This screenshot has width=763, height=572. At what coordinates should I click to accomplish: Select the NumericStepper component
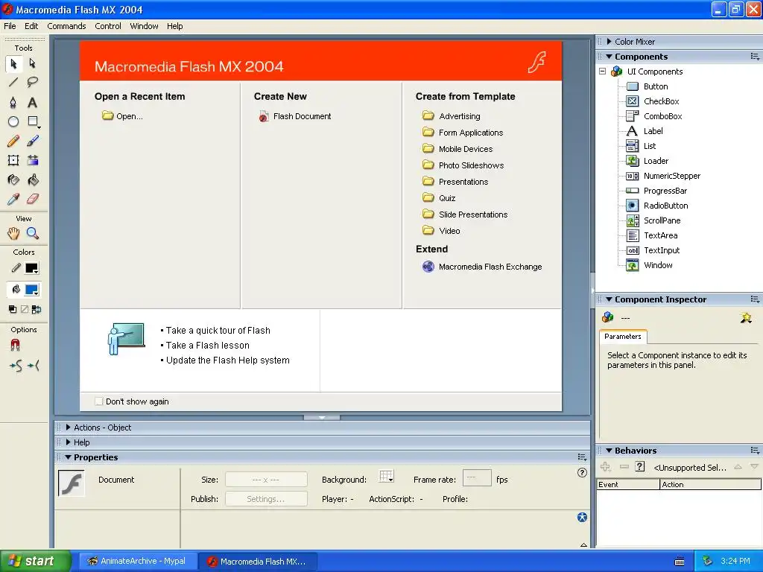click(672, 176)
